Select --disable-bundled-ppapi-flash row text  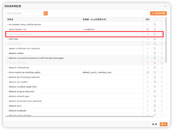[x=22, y=87]
